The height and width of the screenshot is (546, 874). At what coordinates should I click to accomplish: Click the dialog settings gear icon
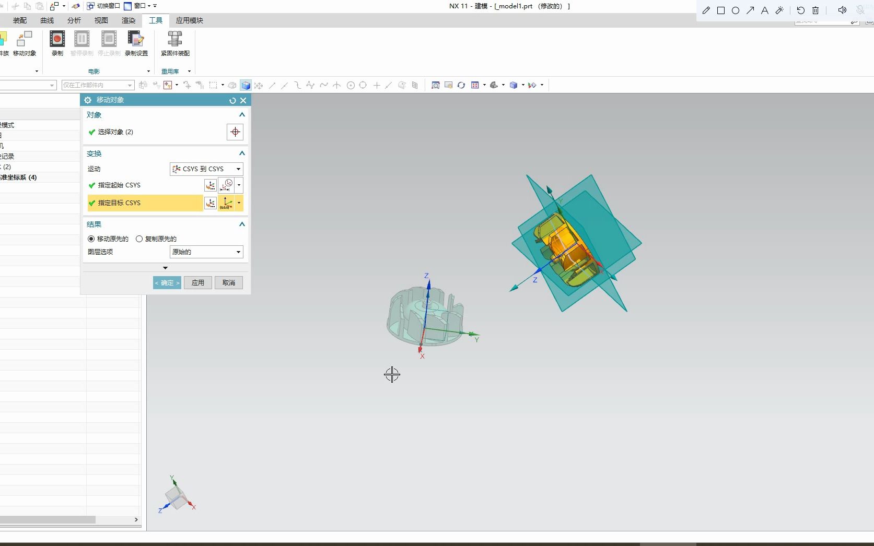point(88,100)
